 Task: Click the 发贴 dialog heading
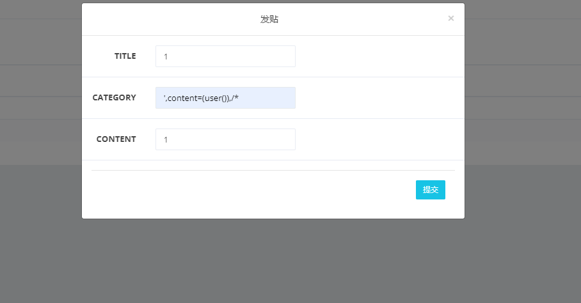(269, 19)
